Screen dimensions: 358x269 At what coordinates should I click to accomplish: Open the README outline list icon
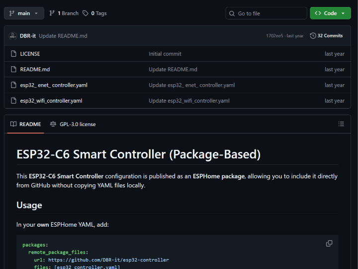[341, 124]
